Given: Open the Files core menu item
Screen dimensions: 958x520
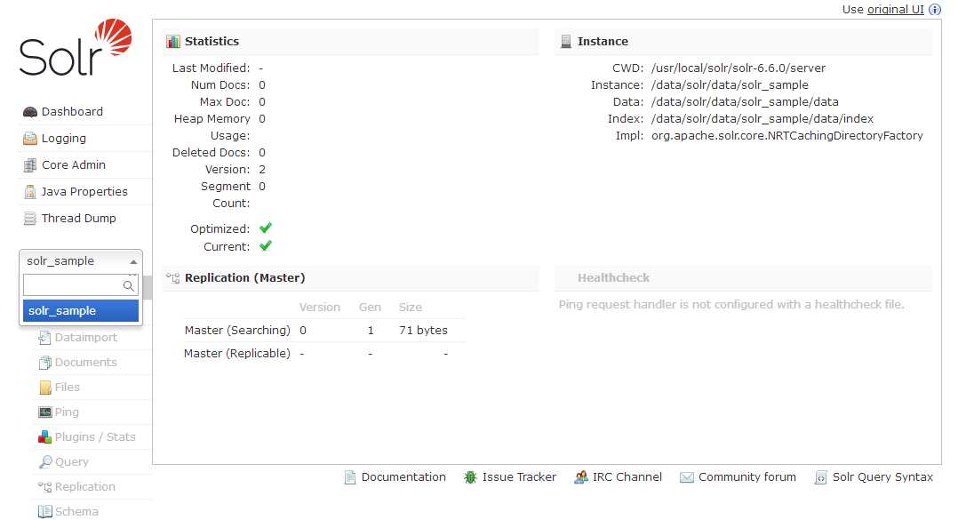Looking at the screenshot, I should tap(68, 388).
